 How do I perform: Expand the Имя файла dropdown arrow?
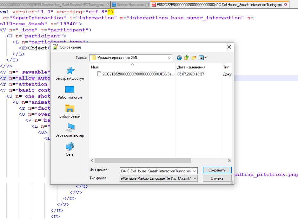coord(195,171)
